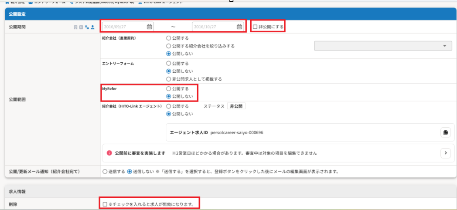Expand the review notice with chevron arrow
This screenshot has height=210, width=457.
[x=445, y=153]
